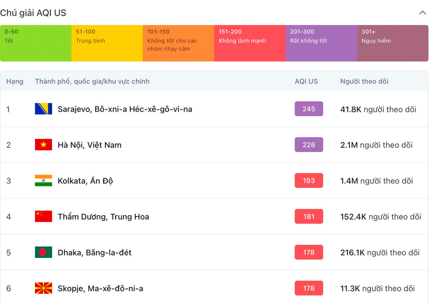Collapse the Chú giải AQI US legend

(x=422, y=13)
